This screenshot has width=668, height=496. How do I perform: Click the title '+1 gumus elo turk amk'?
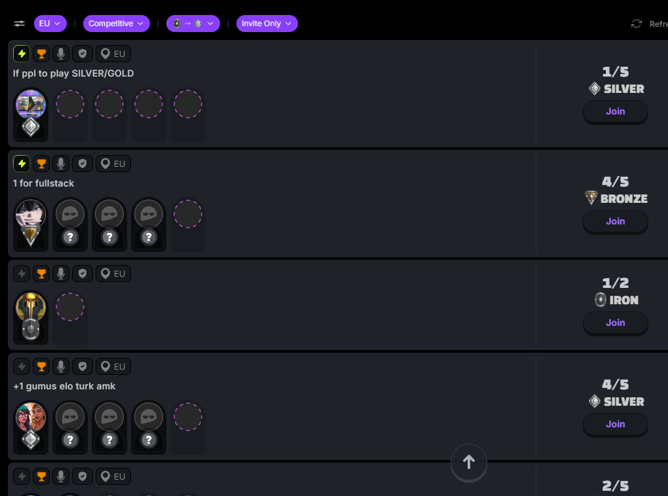(x=64, y=386)
